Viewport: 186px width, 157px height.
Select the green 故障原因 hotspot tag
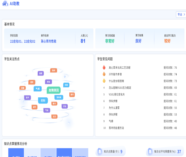(54, 90)
